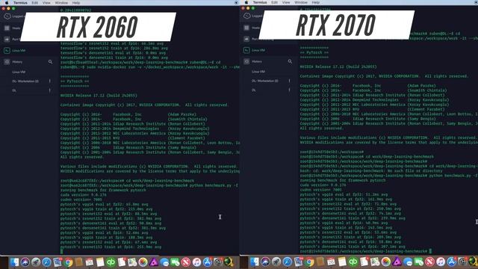Open QuickBooks in the right dock
This screenshot has height=269, width=478.
[353, 262]
